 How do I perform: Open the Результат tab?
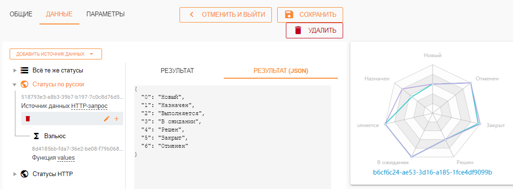tap(177, 71)
